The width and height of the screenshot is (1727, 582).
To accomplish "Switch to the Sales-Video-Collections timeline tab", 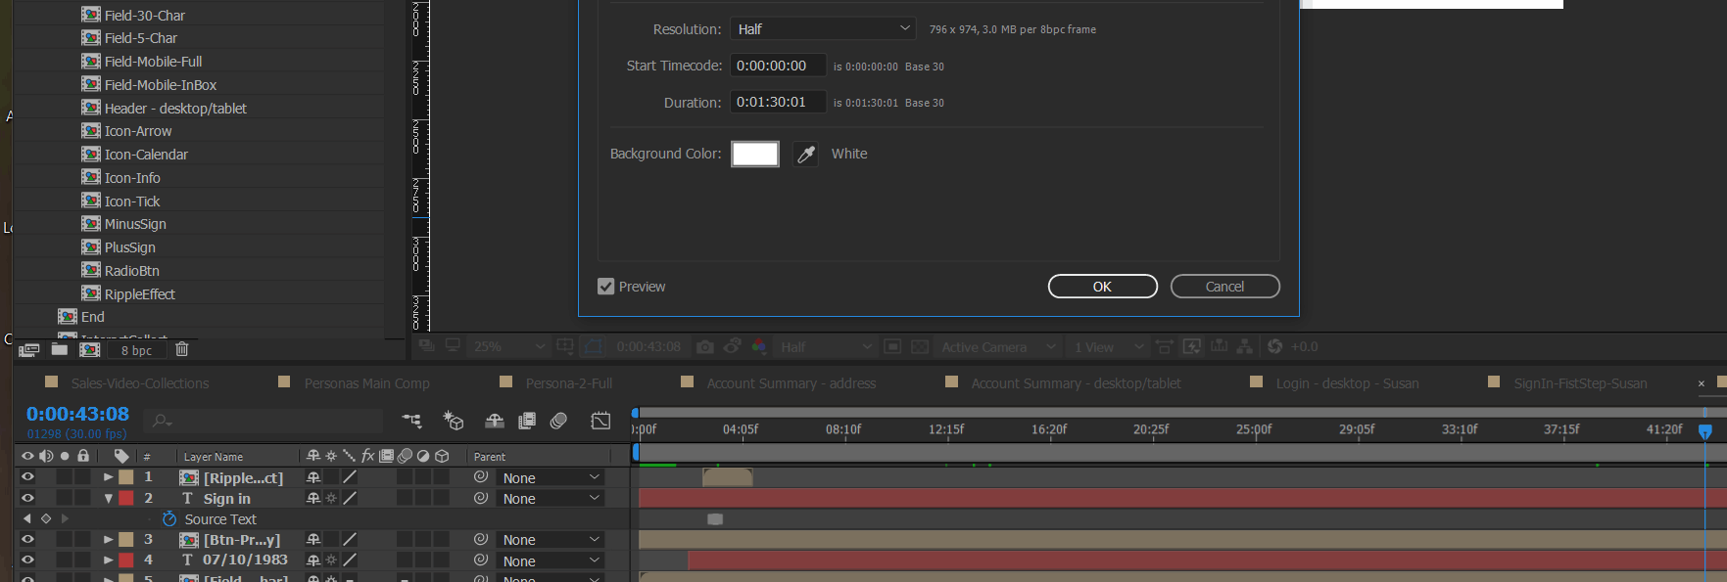I will click(x=140, y=383).
